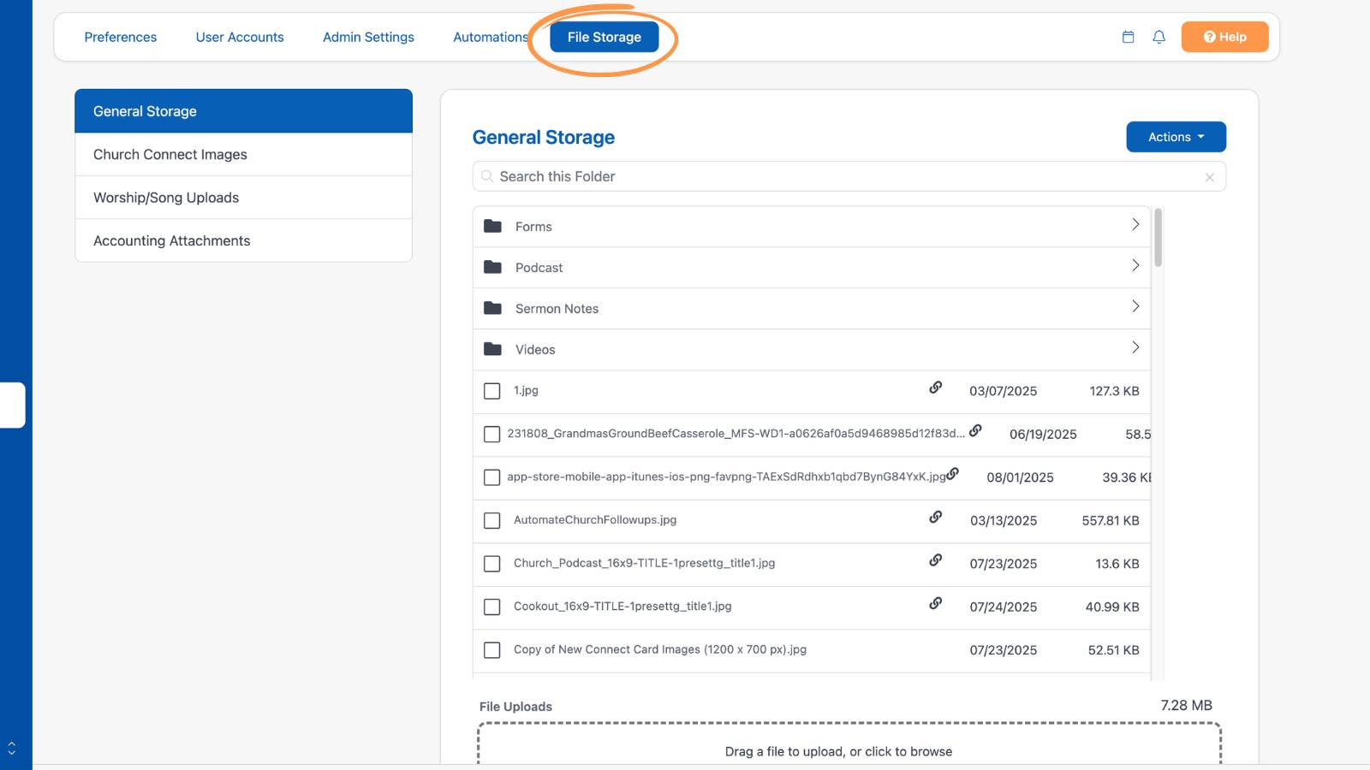Click the Videos folder icon
Screen dimensions: 1370x770
pos(492,349)
